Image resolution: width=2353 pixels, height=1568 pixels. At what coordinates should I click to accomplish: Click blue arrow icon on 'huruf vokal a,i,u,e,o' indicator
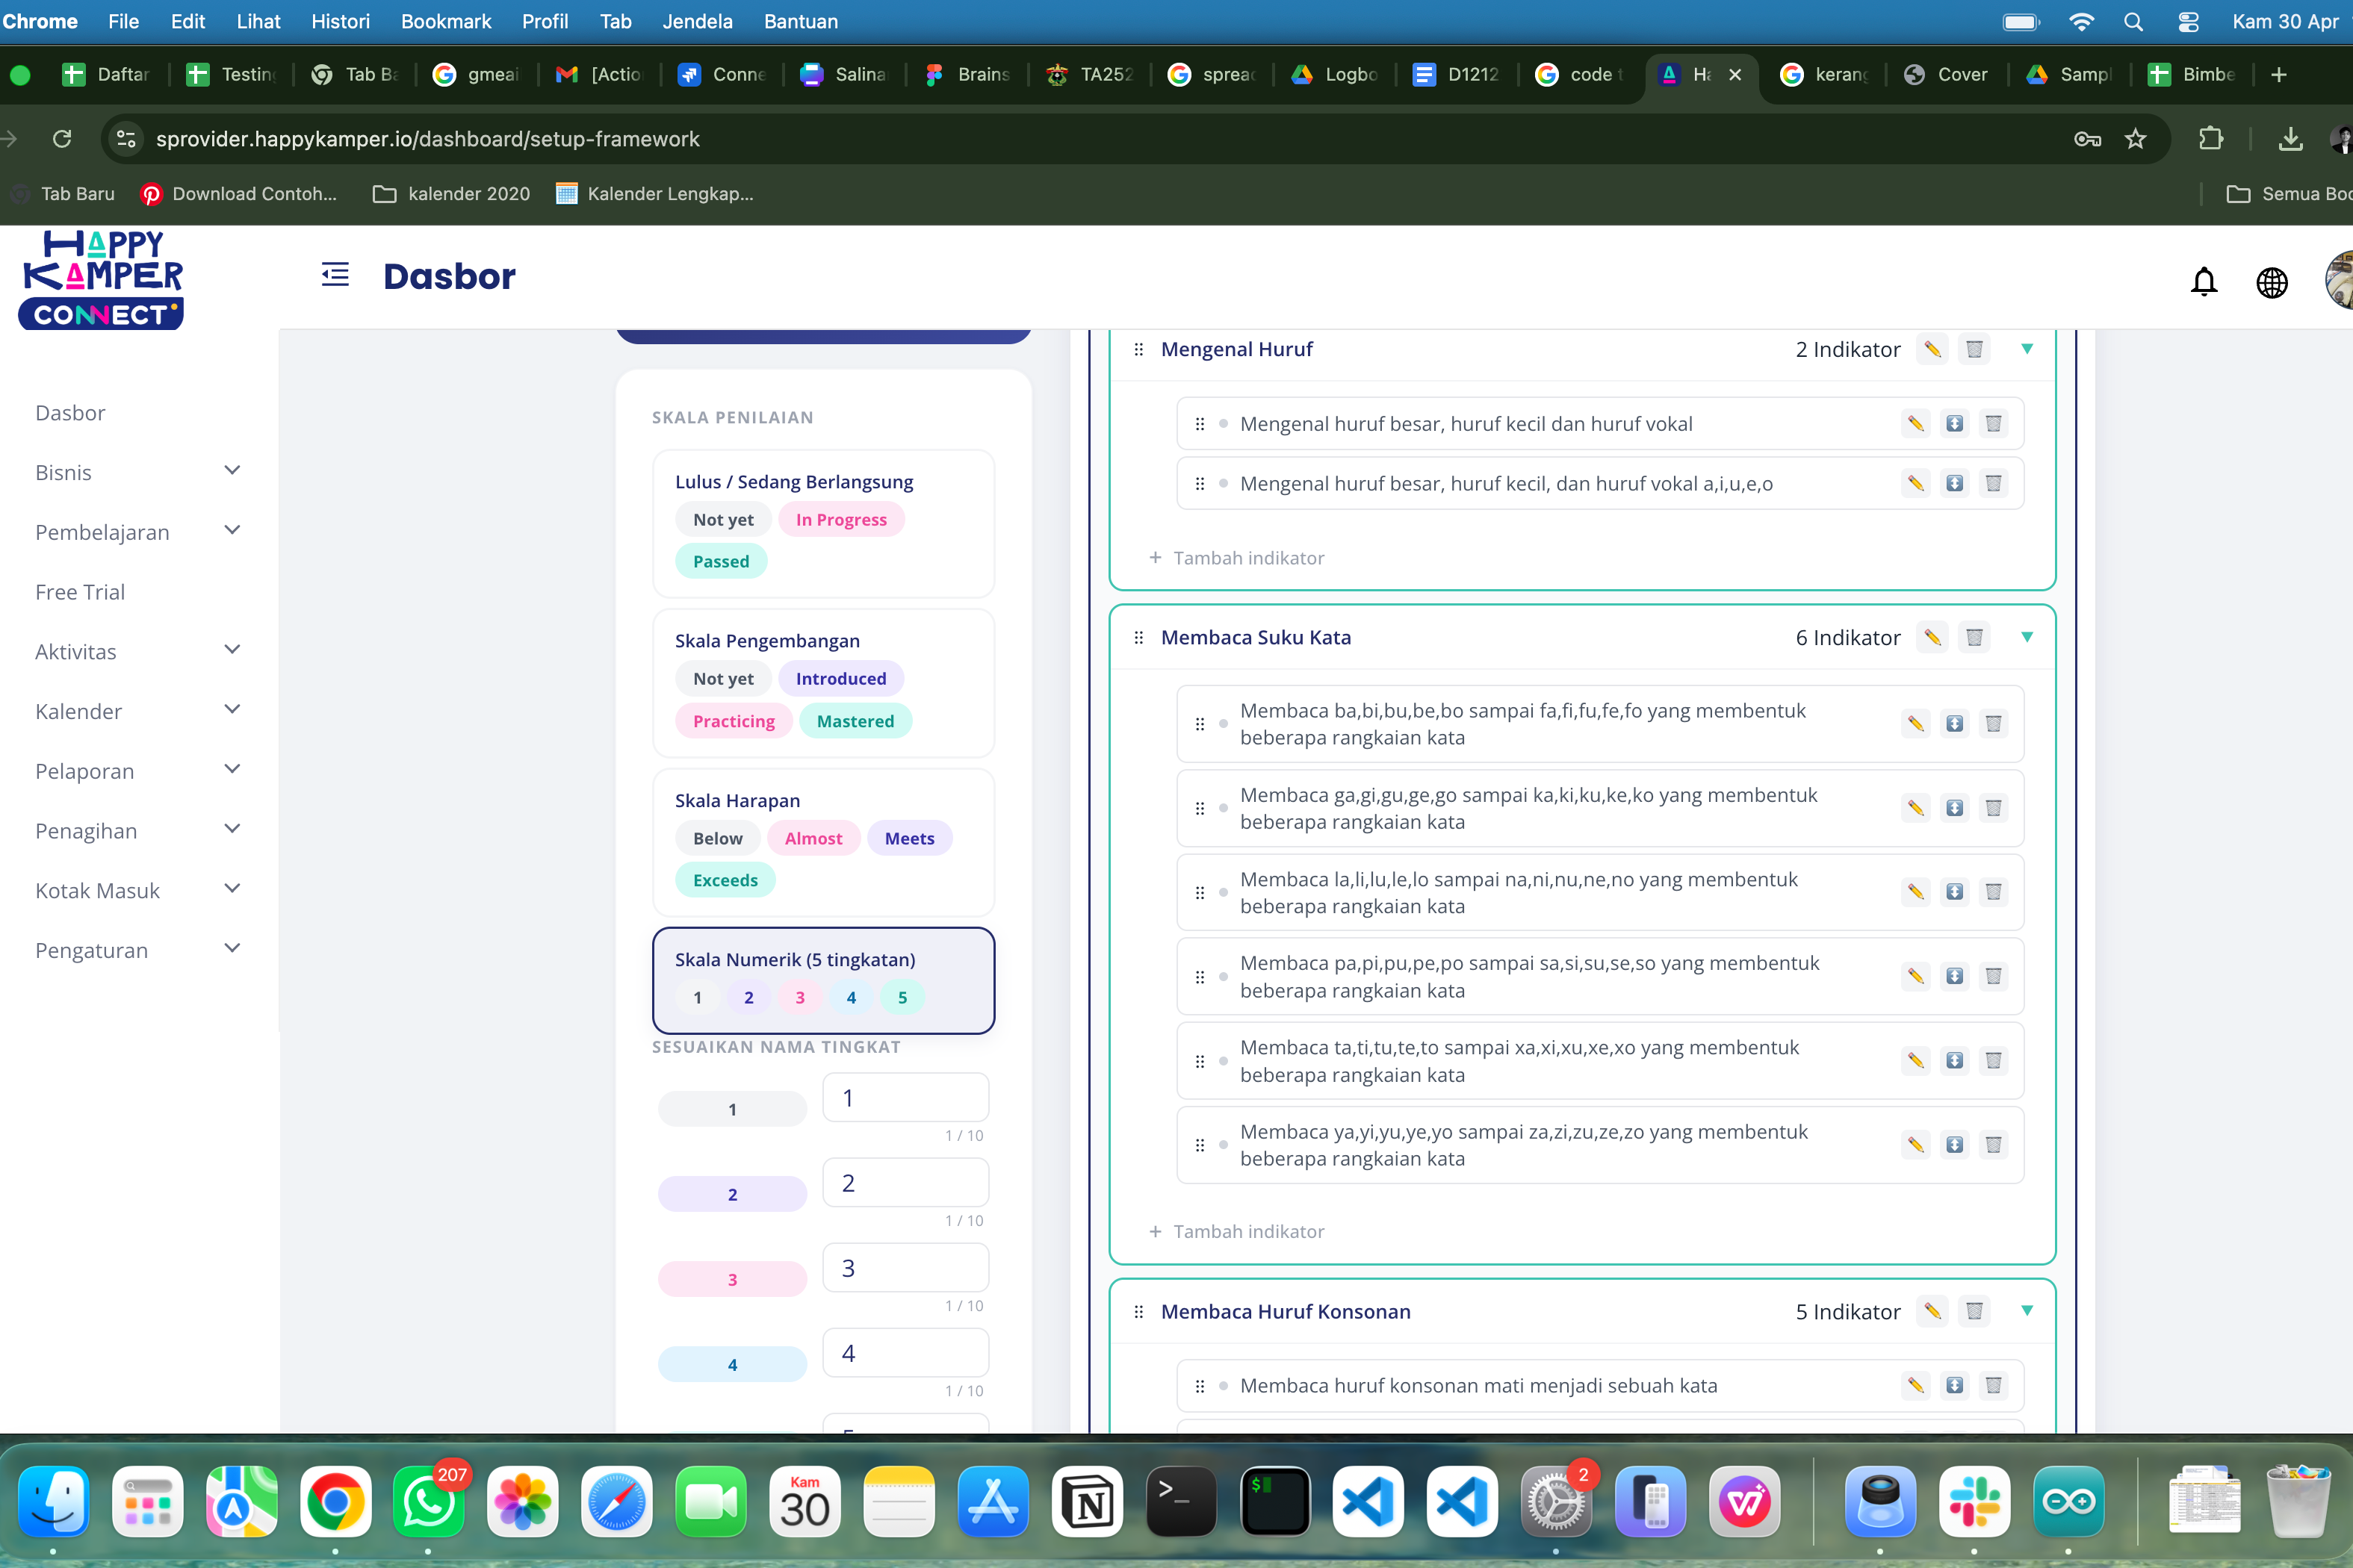click(x=1954, y=484)
